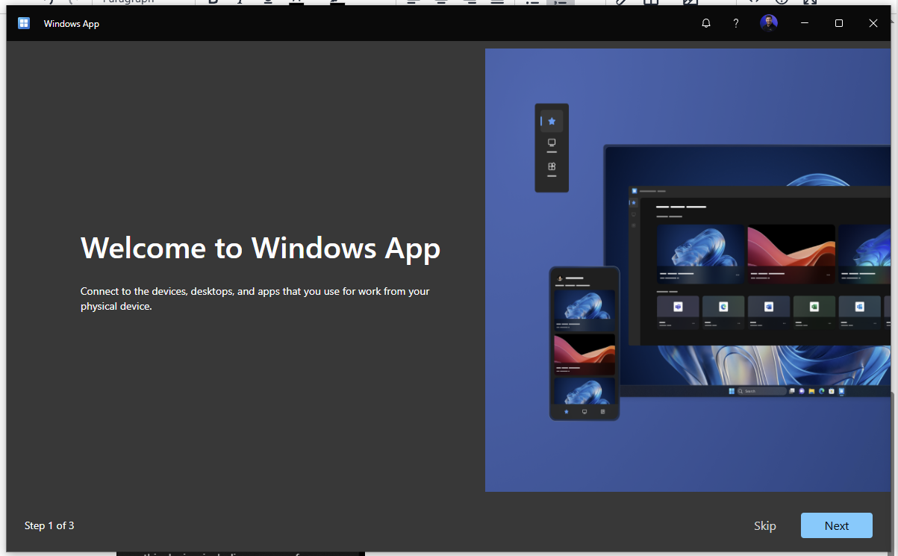
Task: Maximize the Windows App window
Action: click(x=839, y=24)
